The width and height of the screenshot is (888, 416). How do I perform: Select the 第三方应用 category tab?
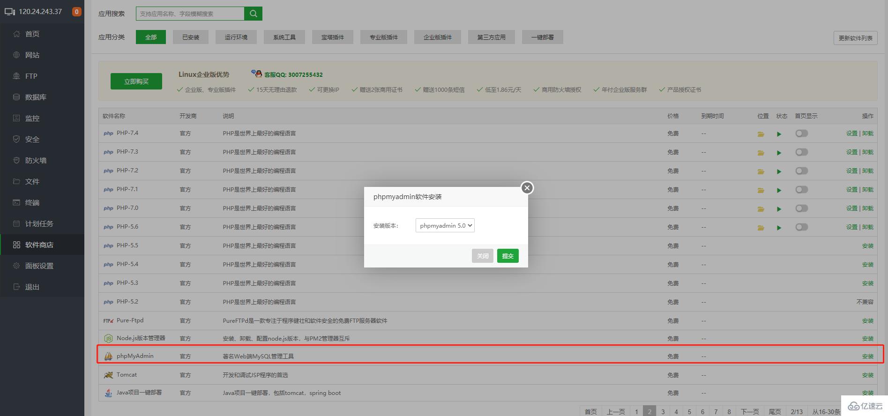492,37
